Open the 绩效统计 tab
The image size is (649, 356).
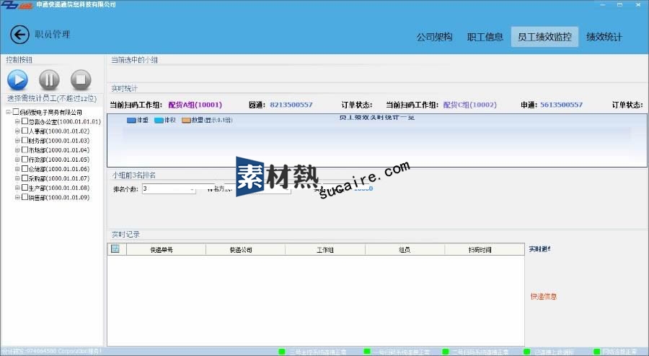click(604, 37)
